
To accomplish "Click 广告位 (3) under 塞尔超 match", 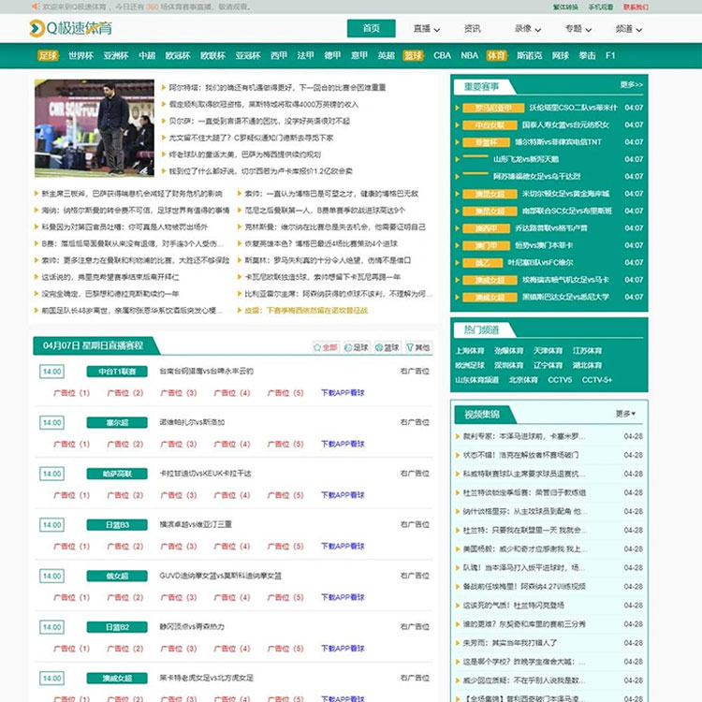I will click(x=179, y=444).
